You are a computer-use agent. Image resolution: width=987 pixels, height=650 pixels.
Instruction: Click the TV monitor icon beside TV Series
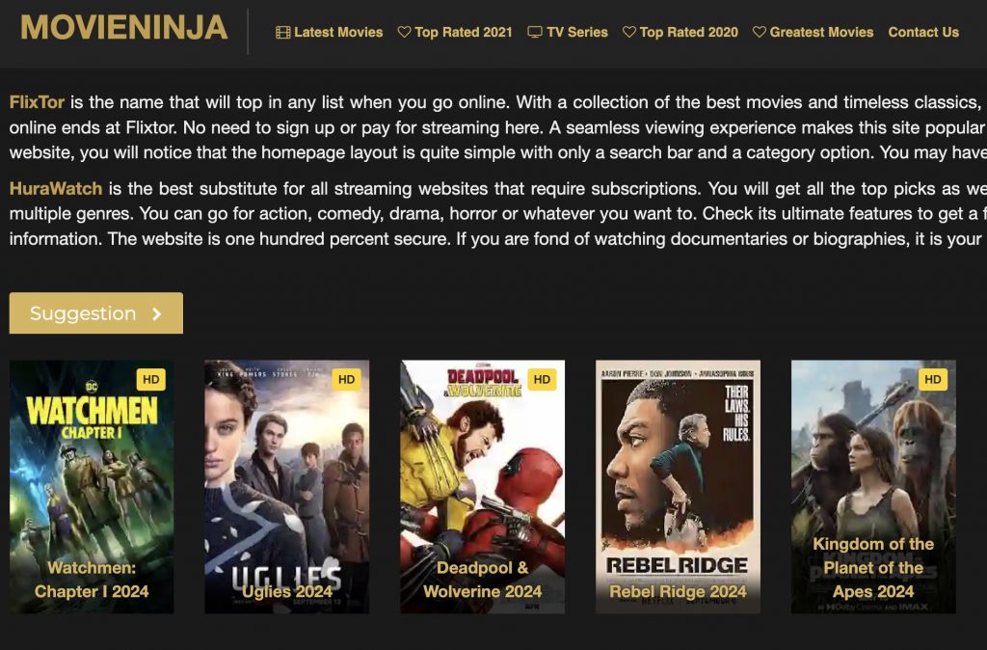click(534, 32)
